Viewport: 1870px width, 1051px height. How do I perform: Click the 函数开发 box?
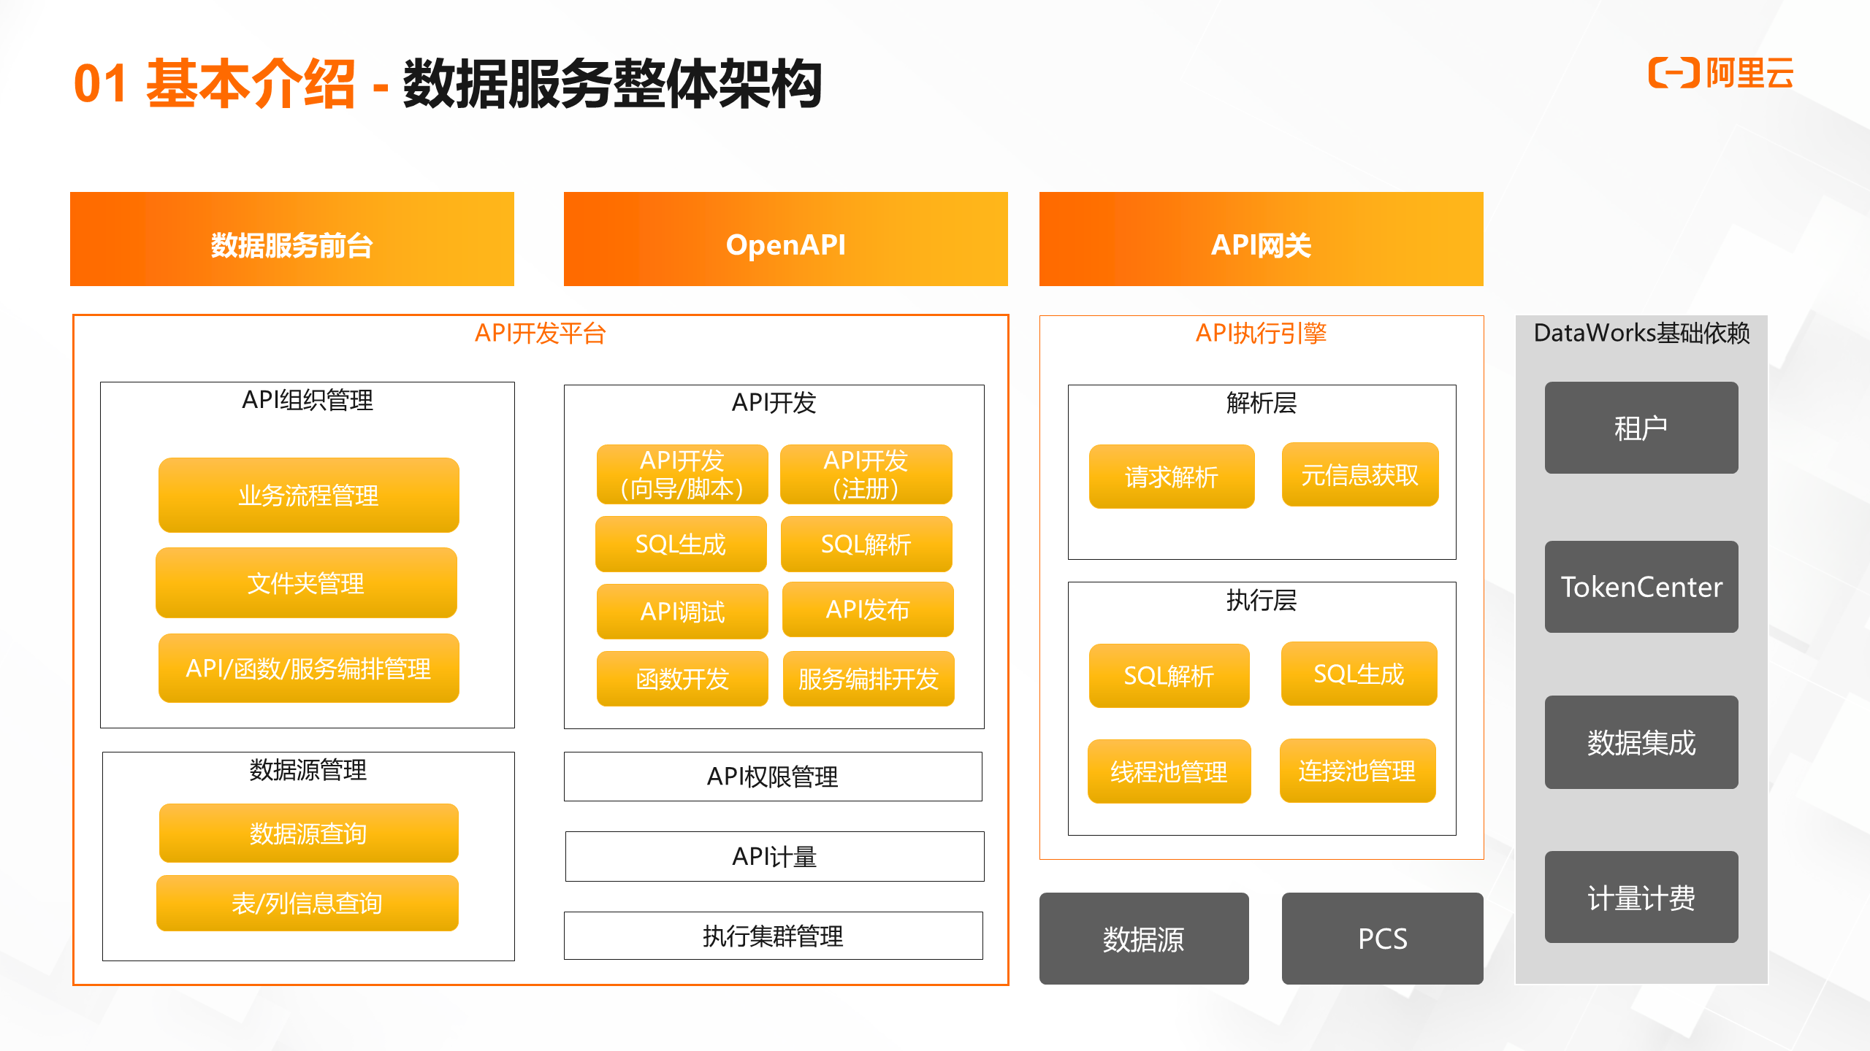682,680
